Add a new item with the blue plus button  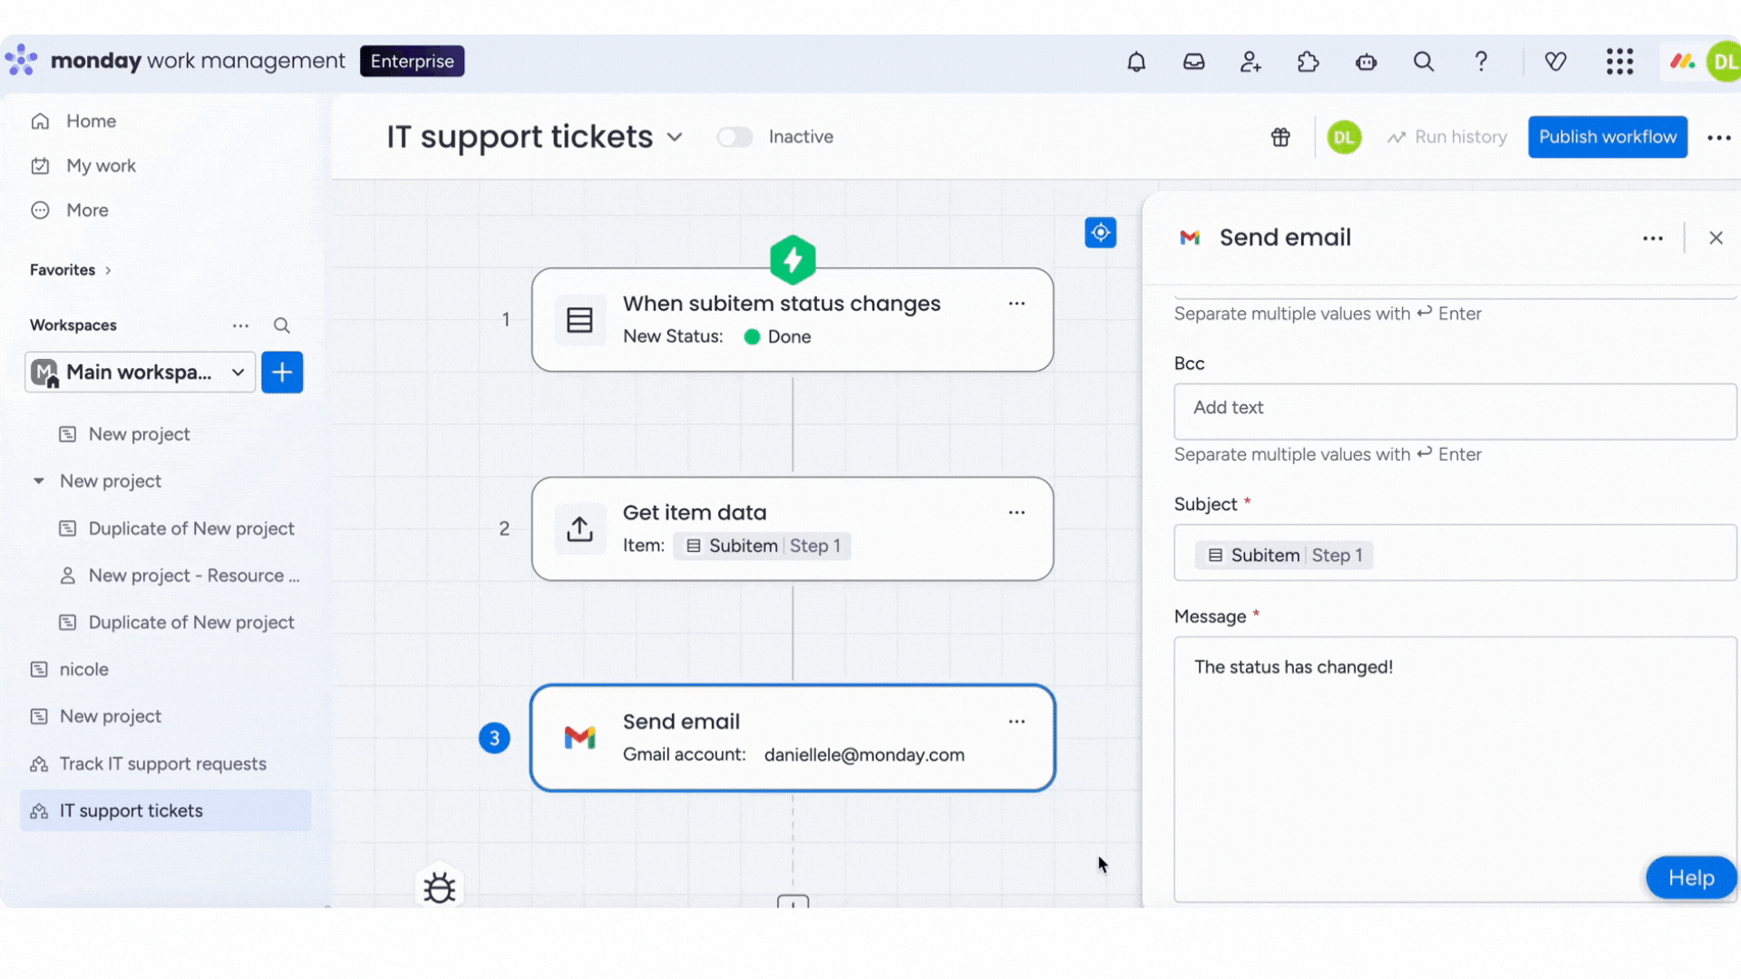point(282,373)
